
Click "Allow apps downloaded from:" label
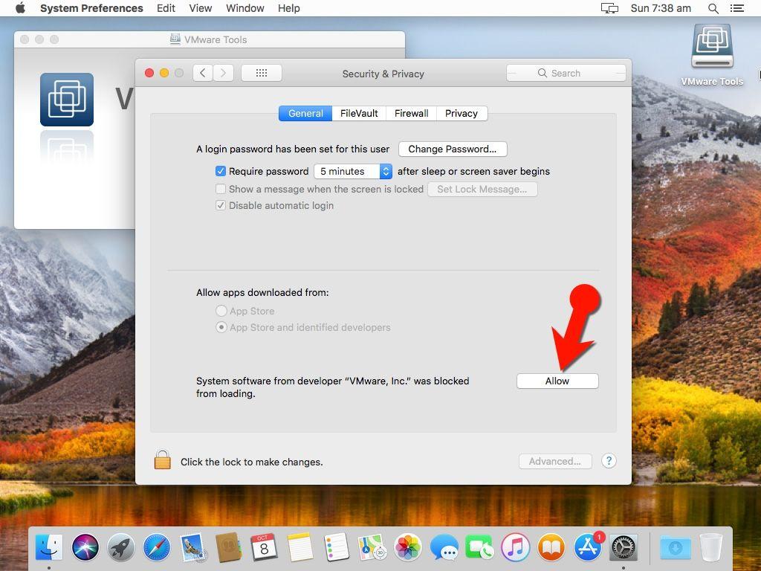pos(262,292)
